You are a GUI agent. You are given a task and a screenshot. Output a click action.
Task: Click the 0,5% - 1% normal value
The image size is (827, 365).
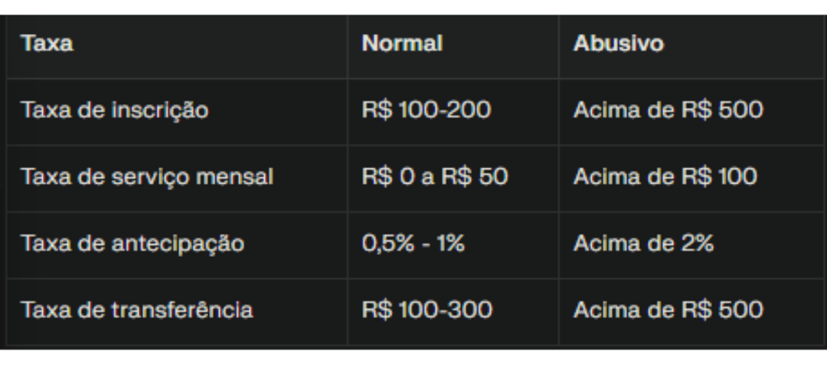coord(413,243)
